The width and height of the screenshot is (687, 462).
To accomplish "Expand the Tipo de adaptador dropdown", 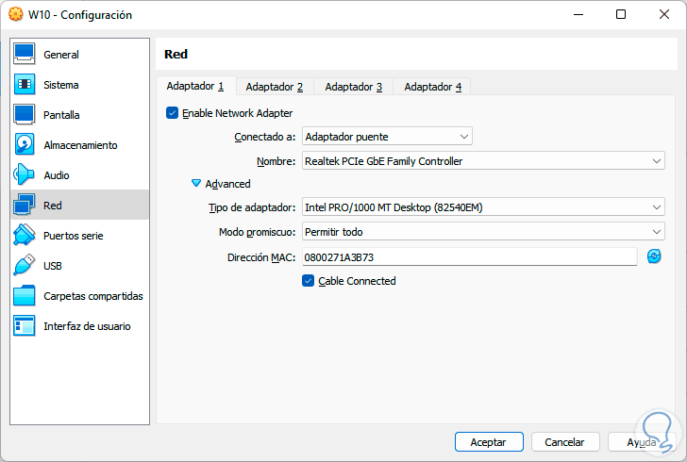I will [x=483, y=207].
